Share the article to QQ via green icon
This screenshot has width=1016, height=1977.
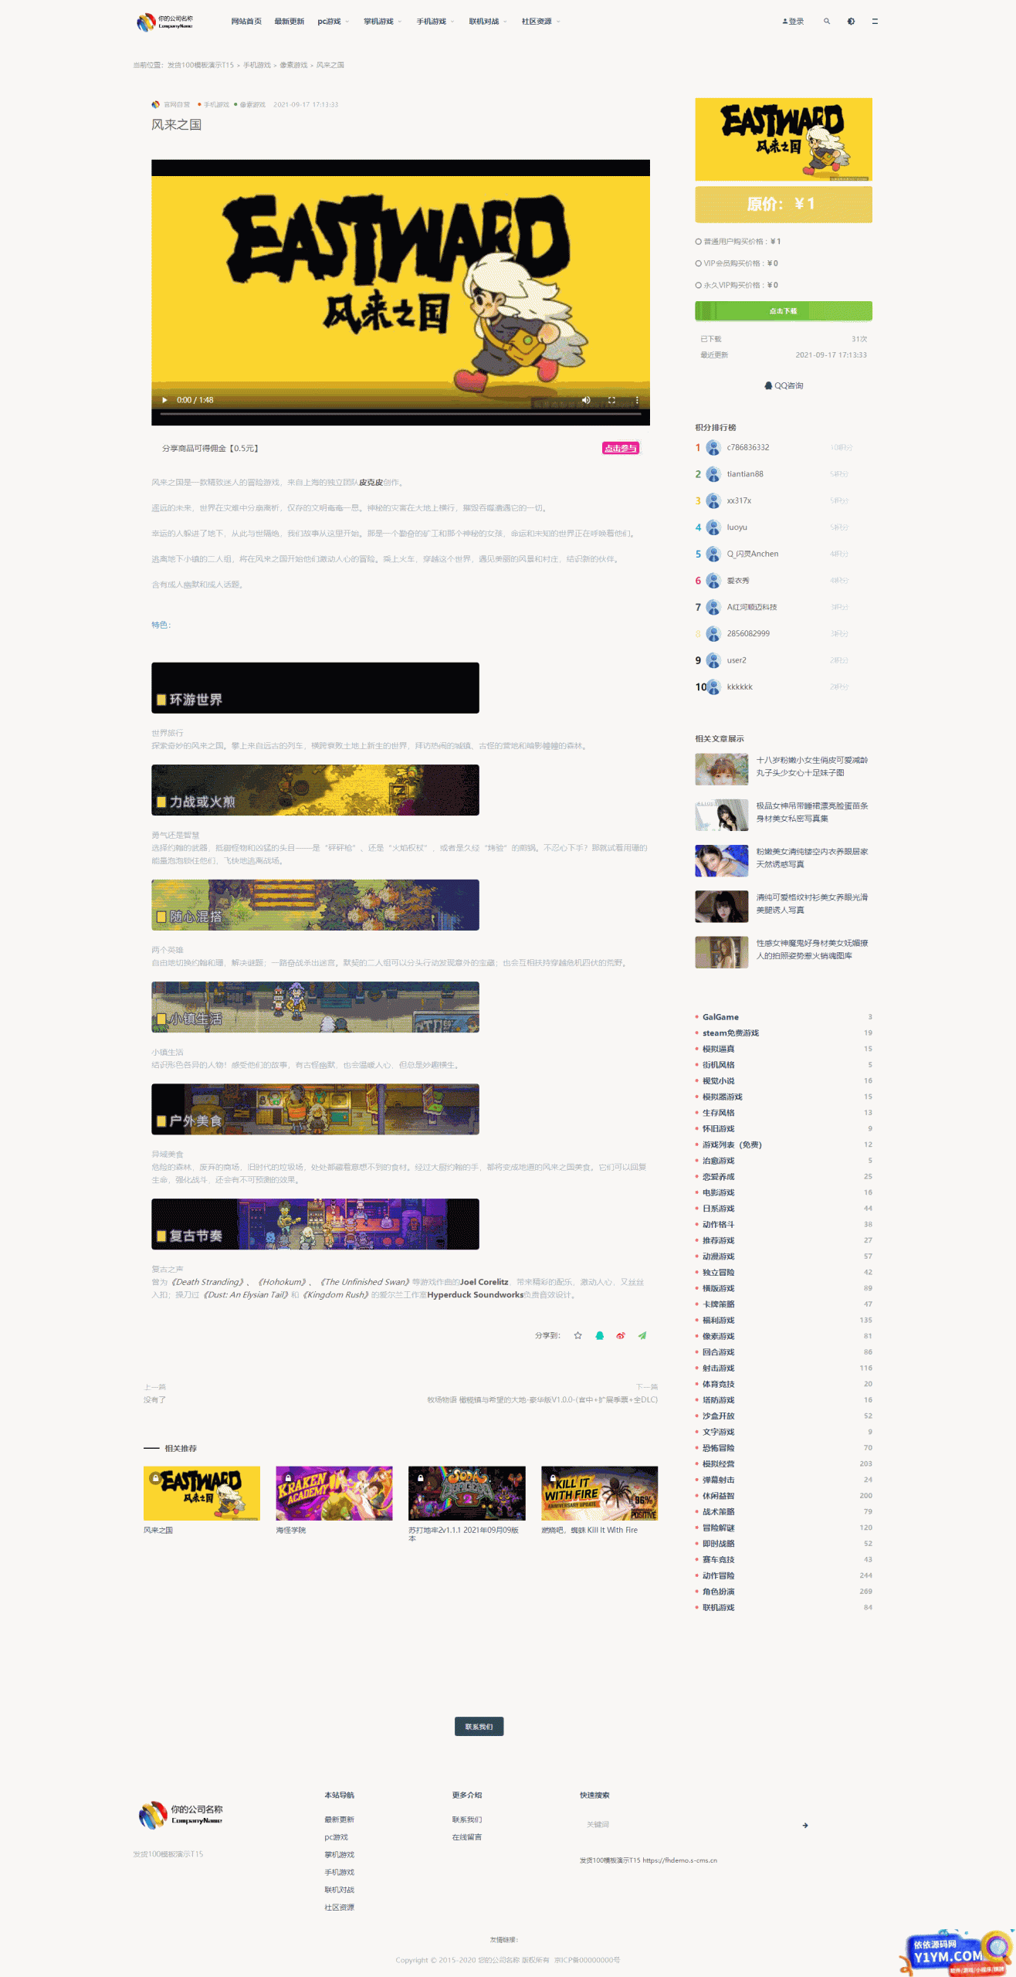click(600, 1335)
